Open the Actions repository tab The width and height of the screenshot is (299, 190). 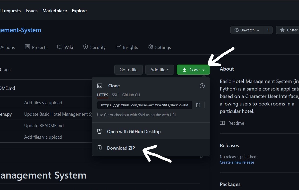(7, 47)
